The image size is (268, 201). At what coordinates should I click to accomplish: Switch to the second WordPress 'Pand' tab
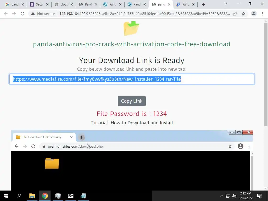point(135,5)
